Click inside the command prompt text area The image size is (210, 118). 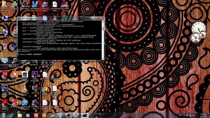(60, 40)
